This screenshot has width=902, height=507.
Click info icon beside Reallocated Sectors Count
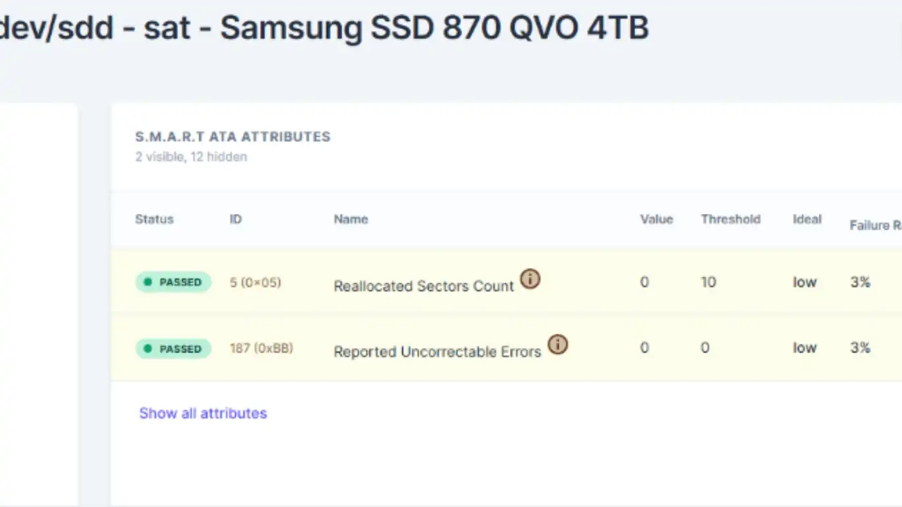click(530, 279)
